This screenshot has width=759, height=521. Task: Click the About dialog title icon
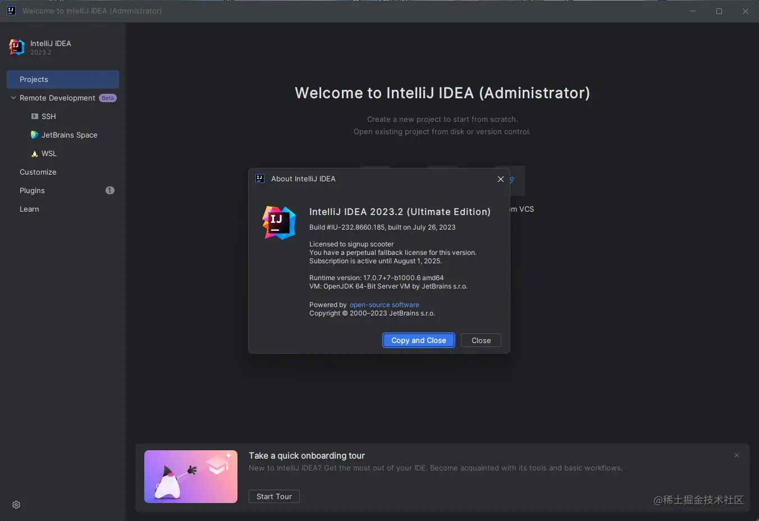click(260, 179)
